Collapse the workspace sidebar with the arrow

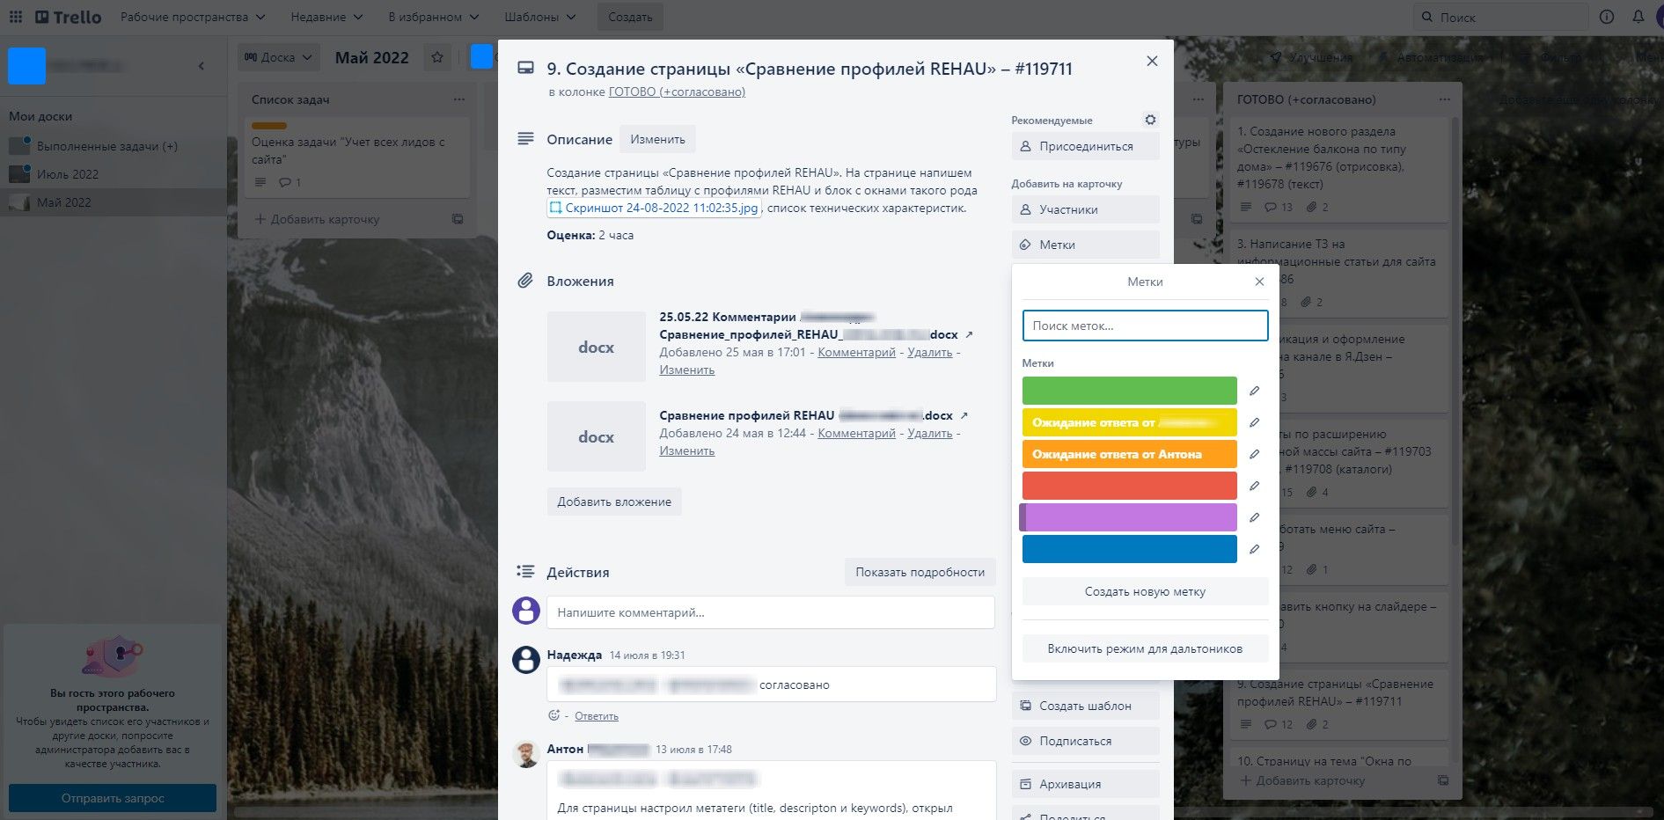pos(202,66)
